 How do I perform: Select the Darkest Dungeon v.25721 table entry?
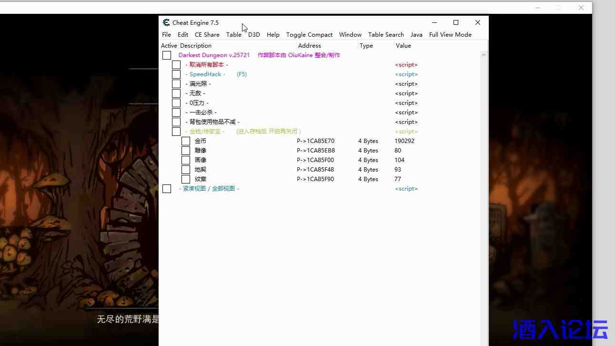pos(259,55)
